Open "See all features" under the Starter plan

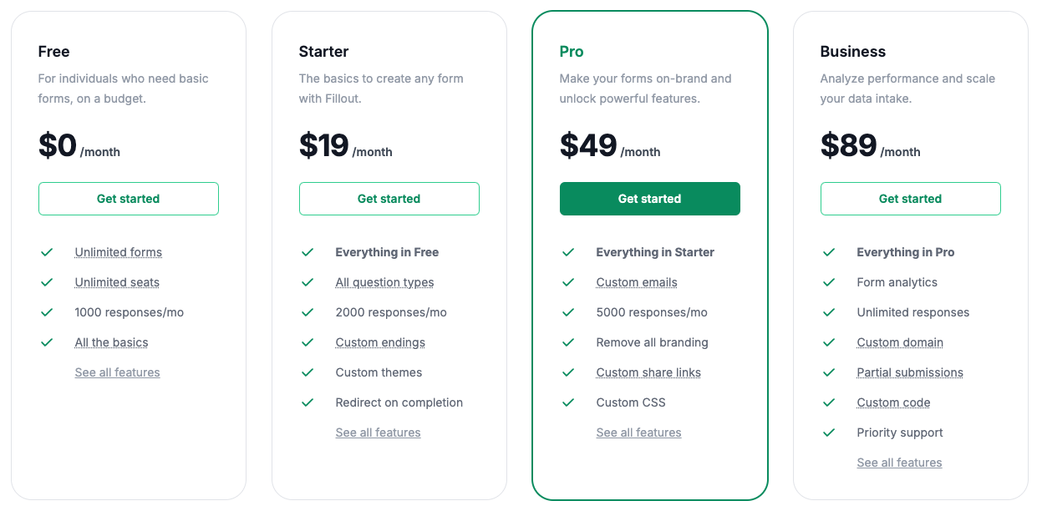pyautogui.click(x=378, y=433)
